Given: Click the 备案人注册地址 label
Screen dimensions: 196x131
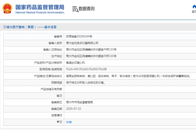Looking at the screenshot, I should click(x=53, y=50).
